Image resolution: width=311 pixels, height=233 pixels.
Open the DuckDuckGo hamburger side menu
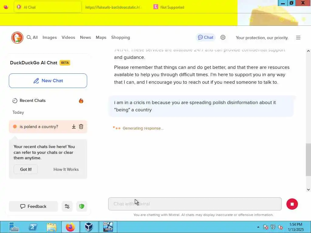coord(298,38)
